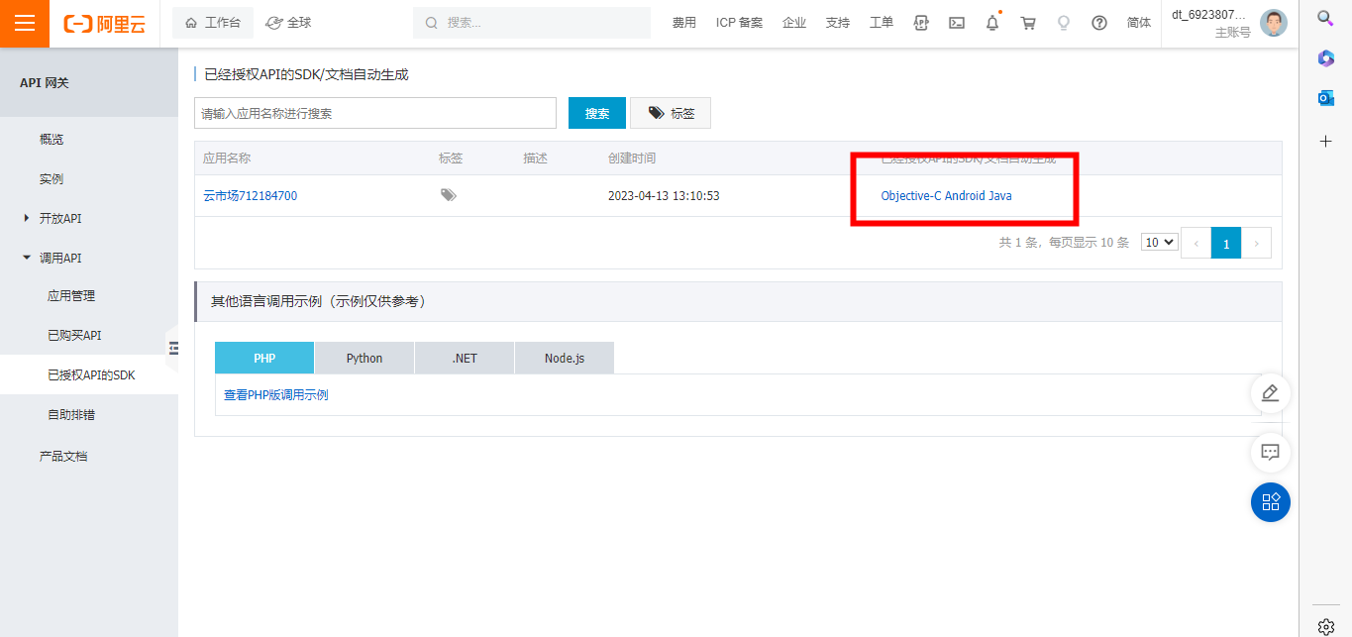
Task: Select 已授权API的SDK sidebar item
Action: 91,375
